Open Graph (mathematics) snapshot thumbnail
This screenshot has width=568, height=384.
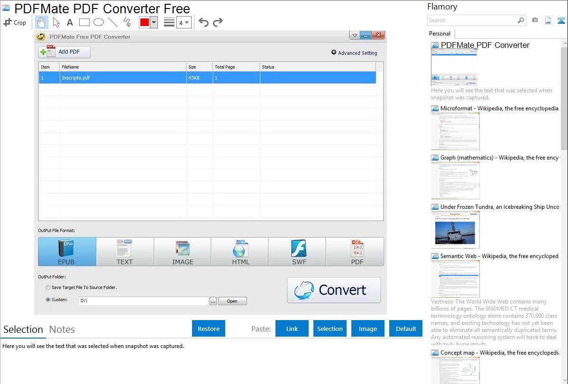[x=455, y=180]
